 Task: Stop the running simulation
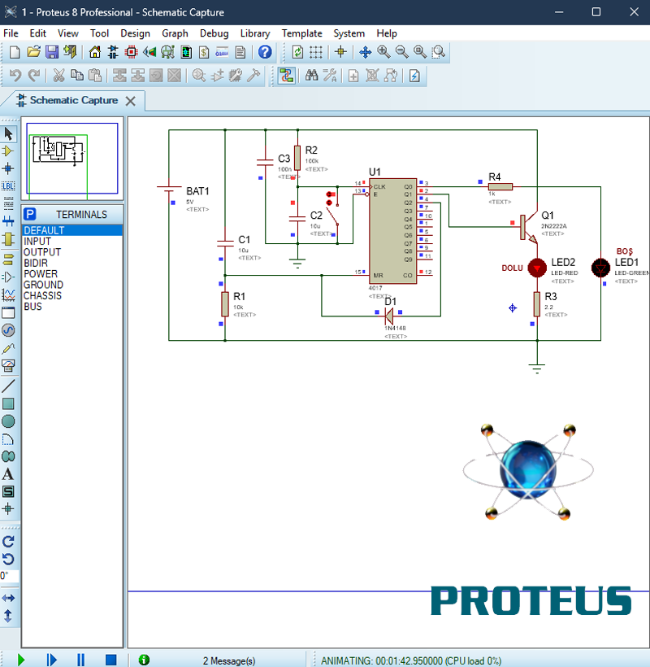click(111, 660)
